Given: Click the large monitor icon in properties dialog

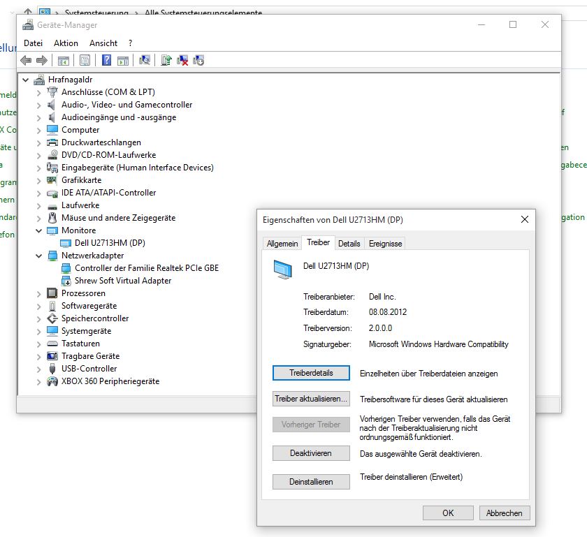Looking at the screenshot, I should [x=283, y=270].
